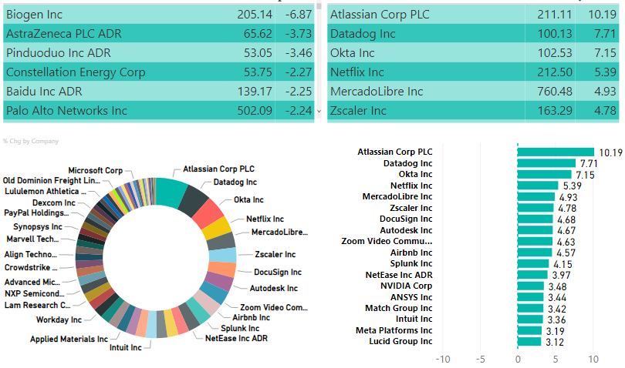Select the orange DocuSign donut slice
Screen dimensions: 625x368
pos(221,269)
